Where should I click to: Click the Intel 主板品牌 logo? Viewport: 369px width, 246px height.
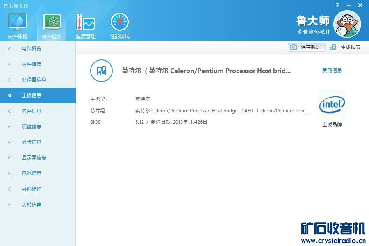pos(332,105)
